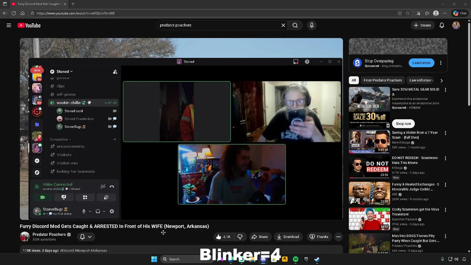Reload the page with the refresh icon

click(x=14, y=13)
